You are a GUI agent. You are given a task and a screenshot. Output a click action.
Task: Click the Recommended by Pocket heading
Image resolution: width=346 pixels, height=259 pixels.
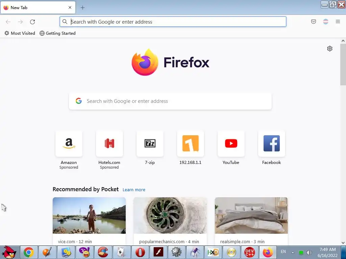(85, 190)
